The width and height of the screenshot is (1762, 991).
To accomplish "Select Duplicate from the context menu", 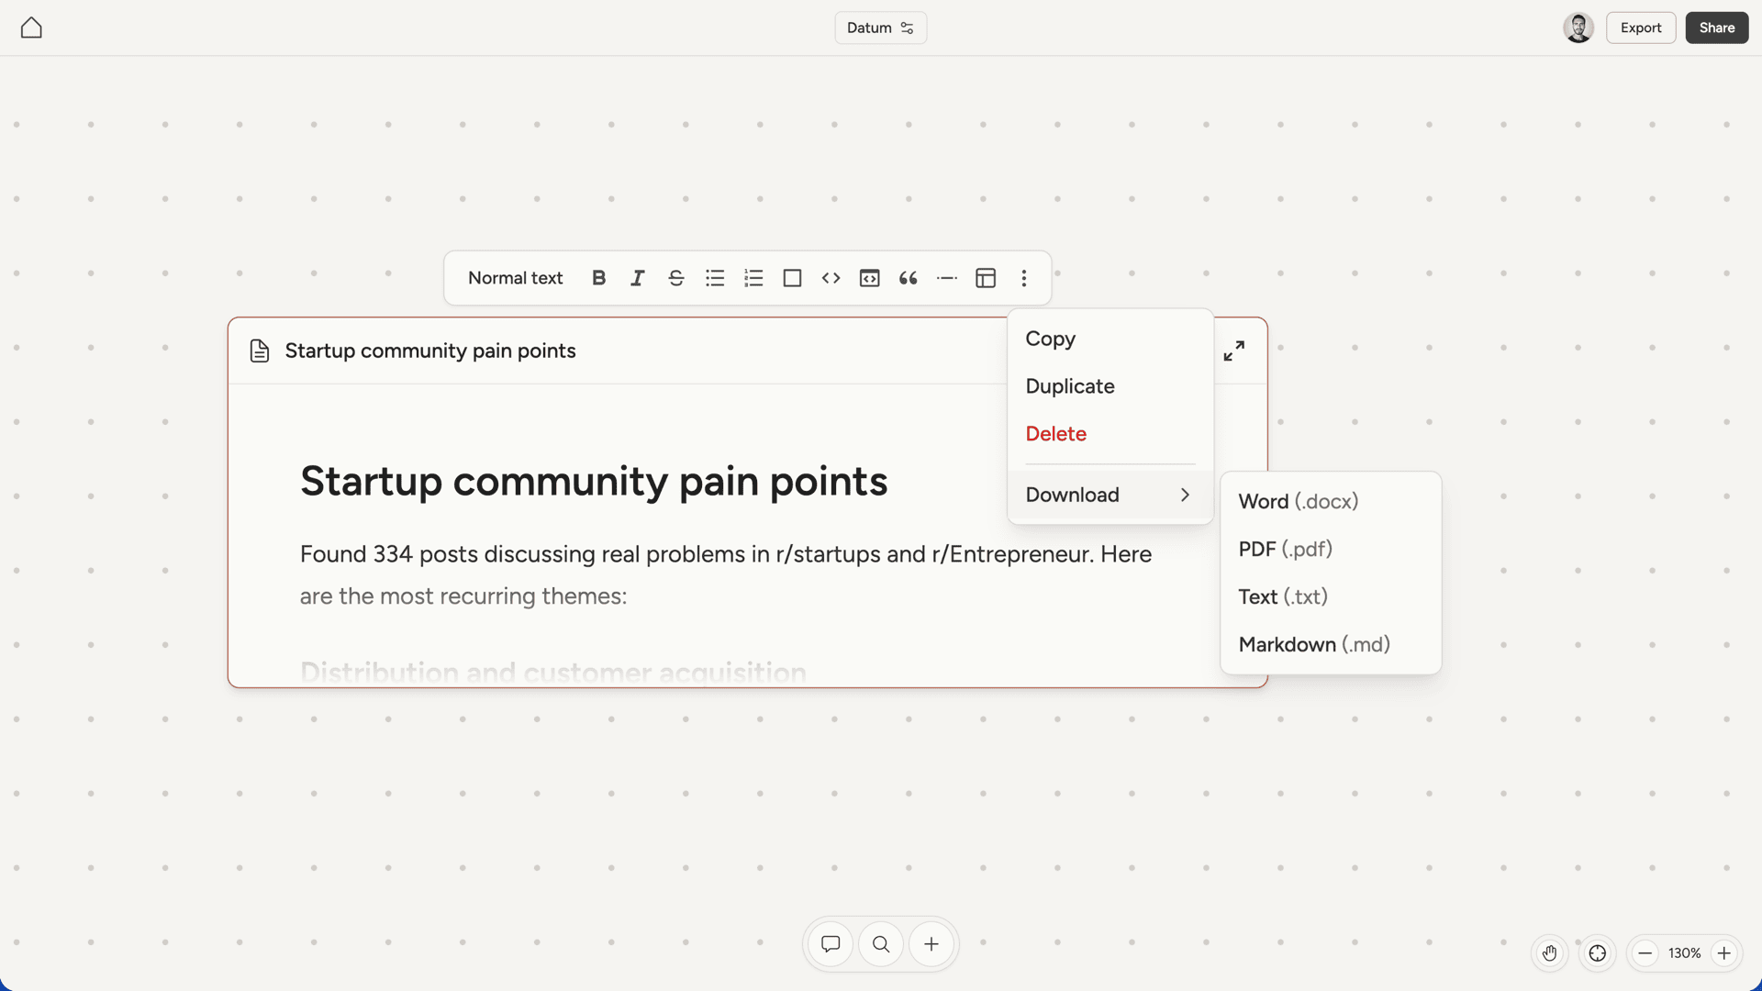I will click(1070, 385).
